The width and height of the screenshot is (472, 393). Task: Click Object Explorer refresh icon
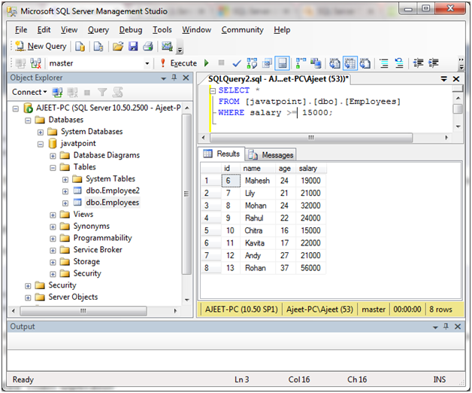coord(117,93)
